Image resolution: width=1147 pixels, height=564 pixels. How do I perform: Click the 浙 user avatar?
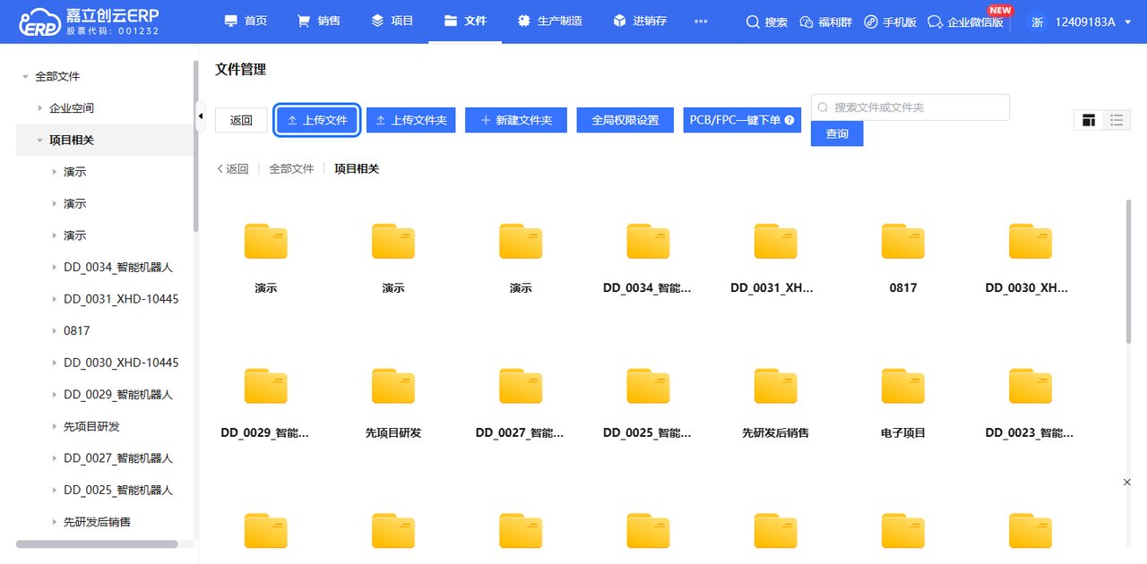pos(1037,21)
